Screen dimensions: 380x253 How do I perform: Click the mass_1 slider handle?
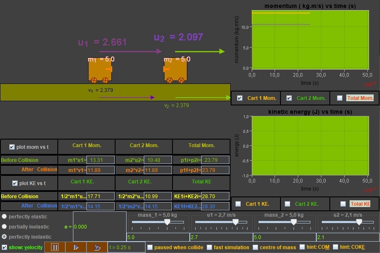(167, 222)
